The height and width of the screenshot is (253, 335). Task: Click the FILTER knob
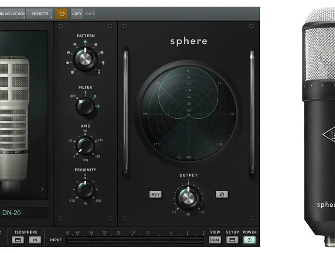tap(85, 106)
